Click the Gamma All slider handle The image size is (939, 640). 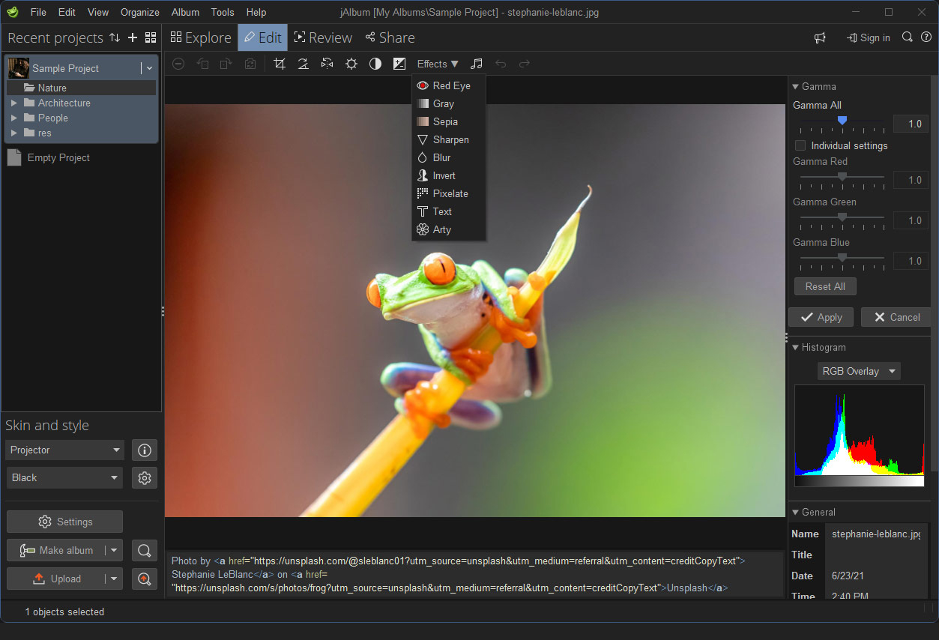[842, 120]
